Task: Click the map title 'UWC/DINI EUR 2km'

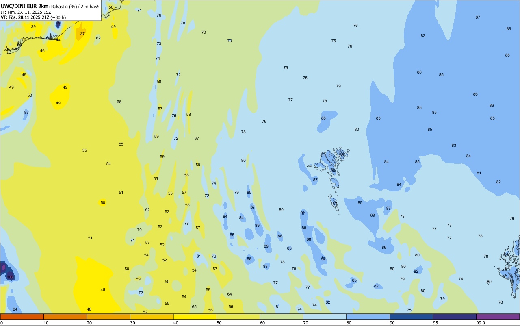Action: (25, 7)
